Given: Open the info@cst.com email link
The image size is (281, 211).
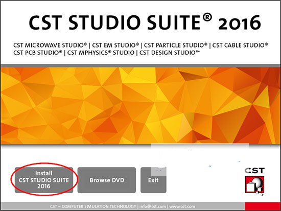Looking at the screenshot, I should [x=153, y=206].
